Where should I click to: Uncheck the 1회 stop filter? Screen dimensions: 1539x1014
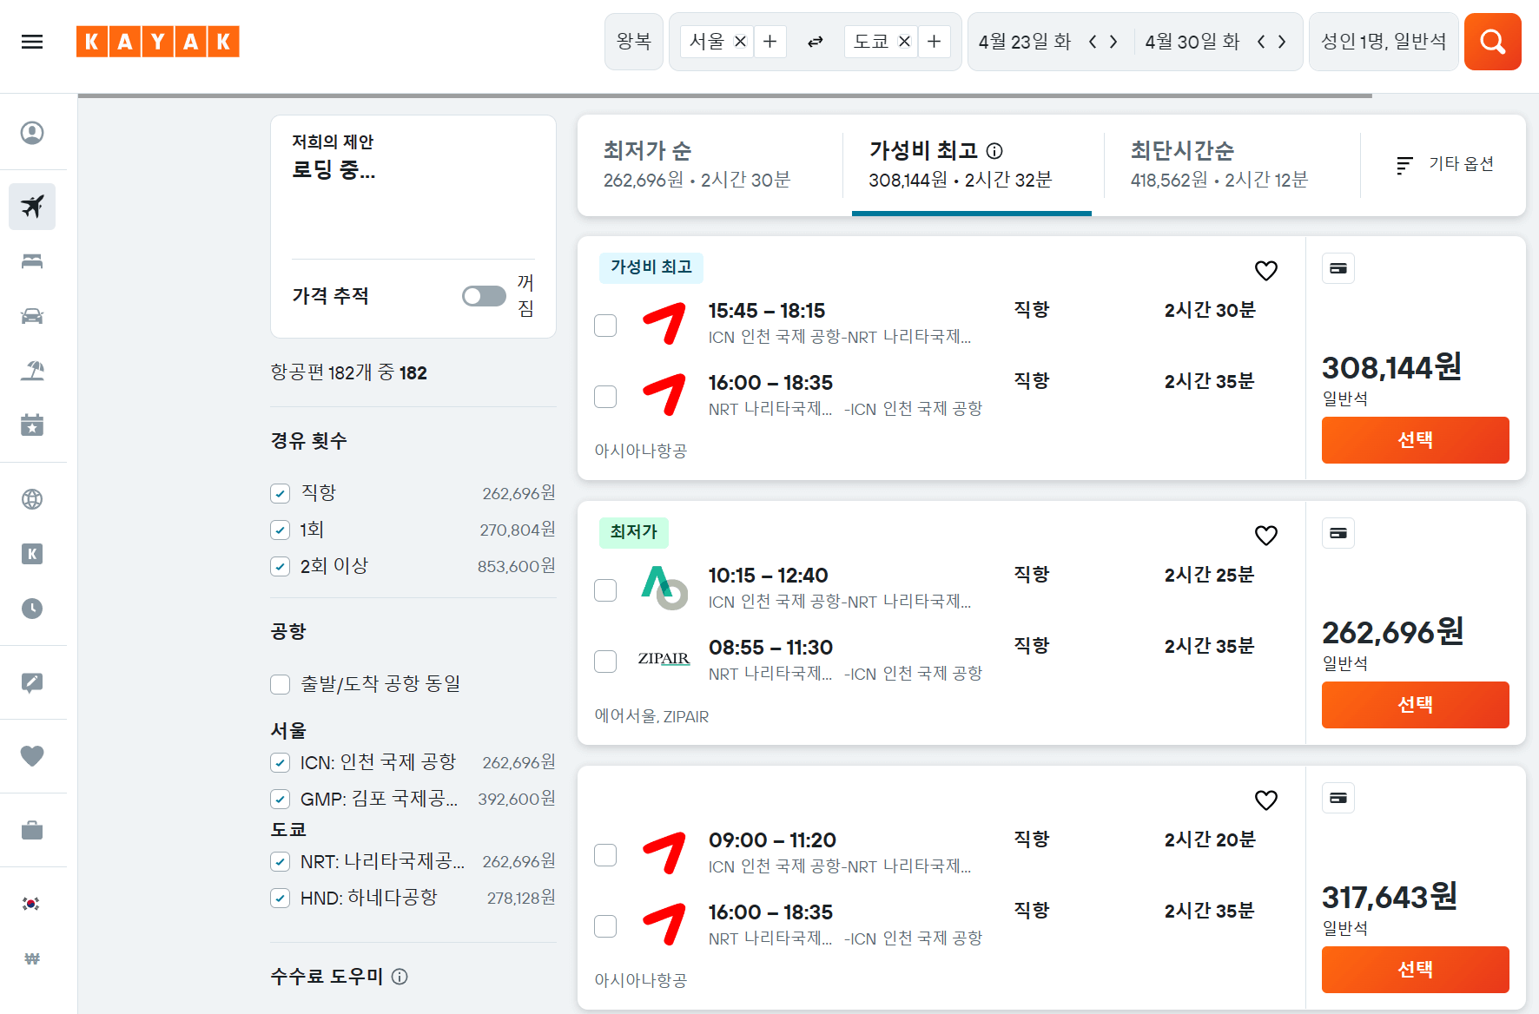280,530
